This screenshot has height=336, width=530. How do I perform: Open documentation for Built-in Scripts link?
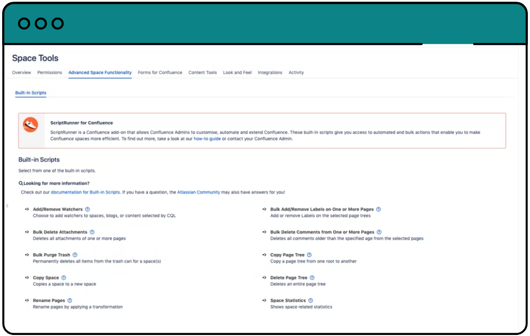[85, 192]
